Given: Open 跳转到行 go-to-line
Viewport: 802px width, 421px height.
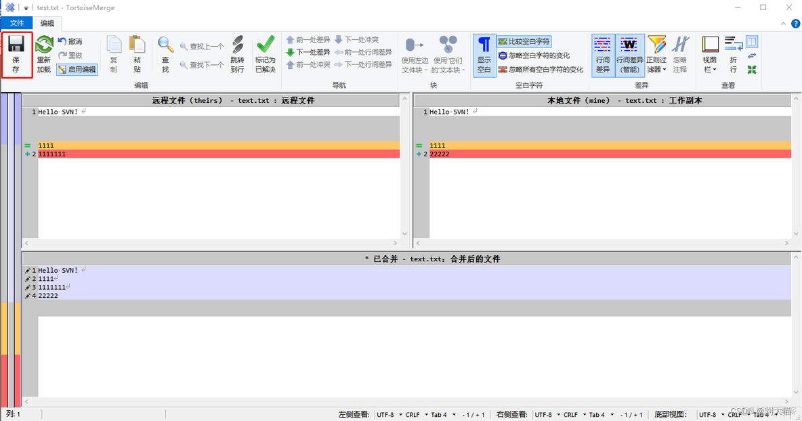Looking at the screenshot, I should click(237, 55).
